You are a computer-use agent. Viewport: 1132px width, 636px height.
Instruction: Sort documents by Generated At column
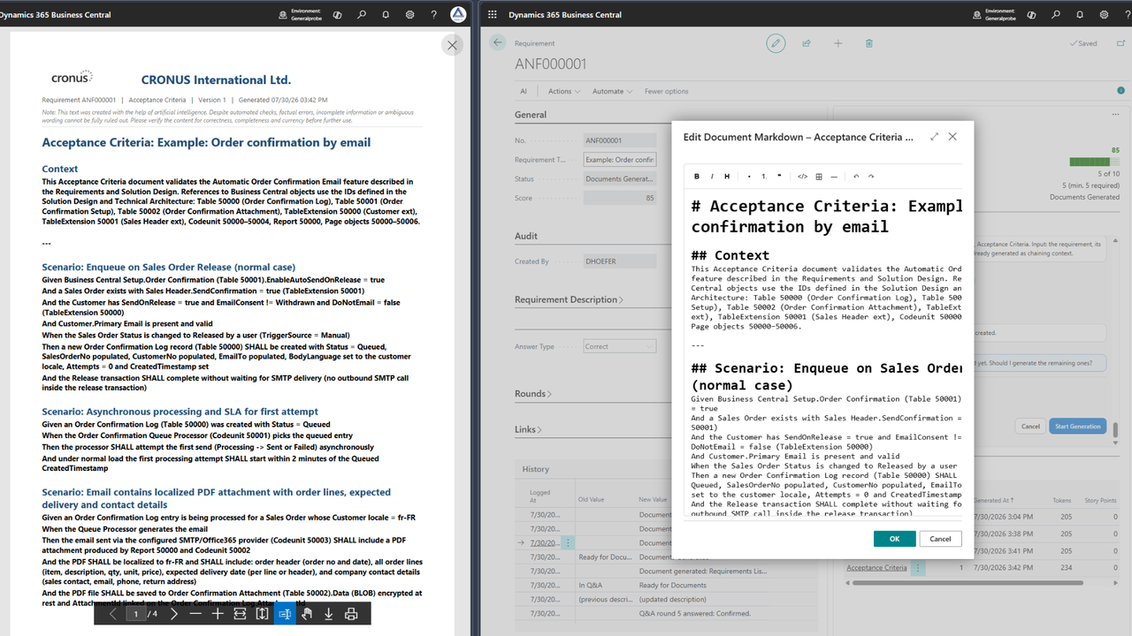994,500
